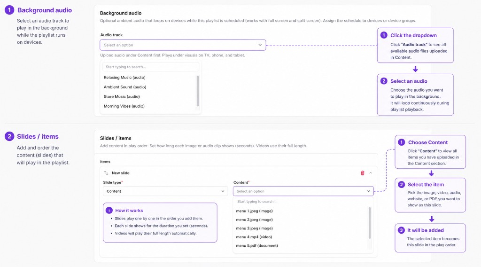The image size is (481, 267).
Task: Select Relaxing Music (audio) option
Action: [x=124, y=78]
